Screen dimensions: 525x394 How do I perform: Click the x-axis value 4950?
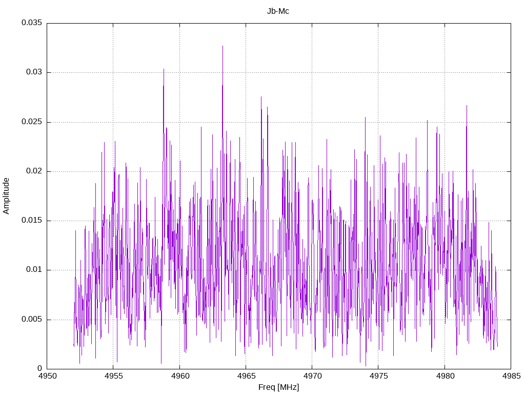[x=48, y=376]
